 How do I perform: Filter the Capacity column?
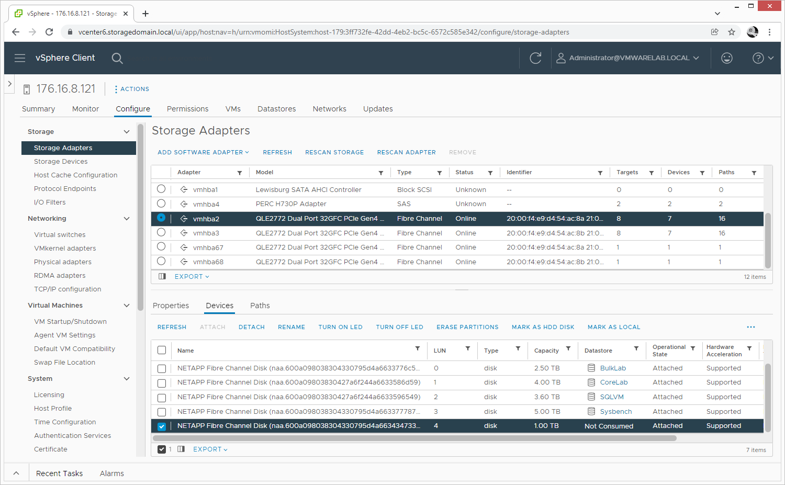pyautogui.click(x=568, y=348)
